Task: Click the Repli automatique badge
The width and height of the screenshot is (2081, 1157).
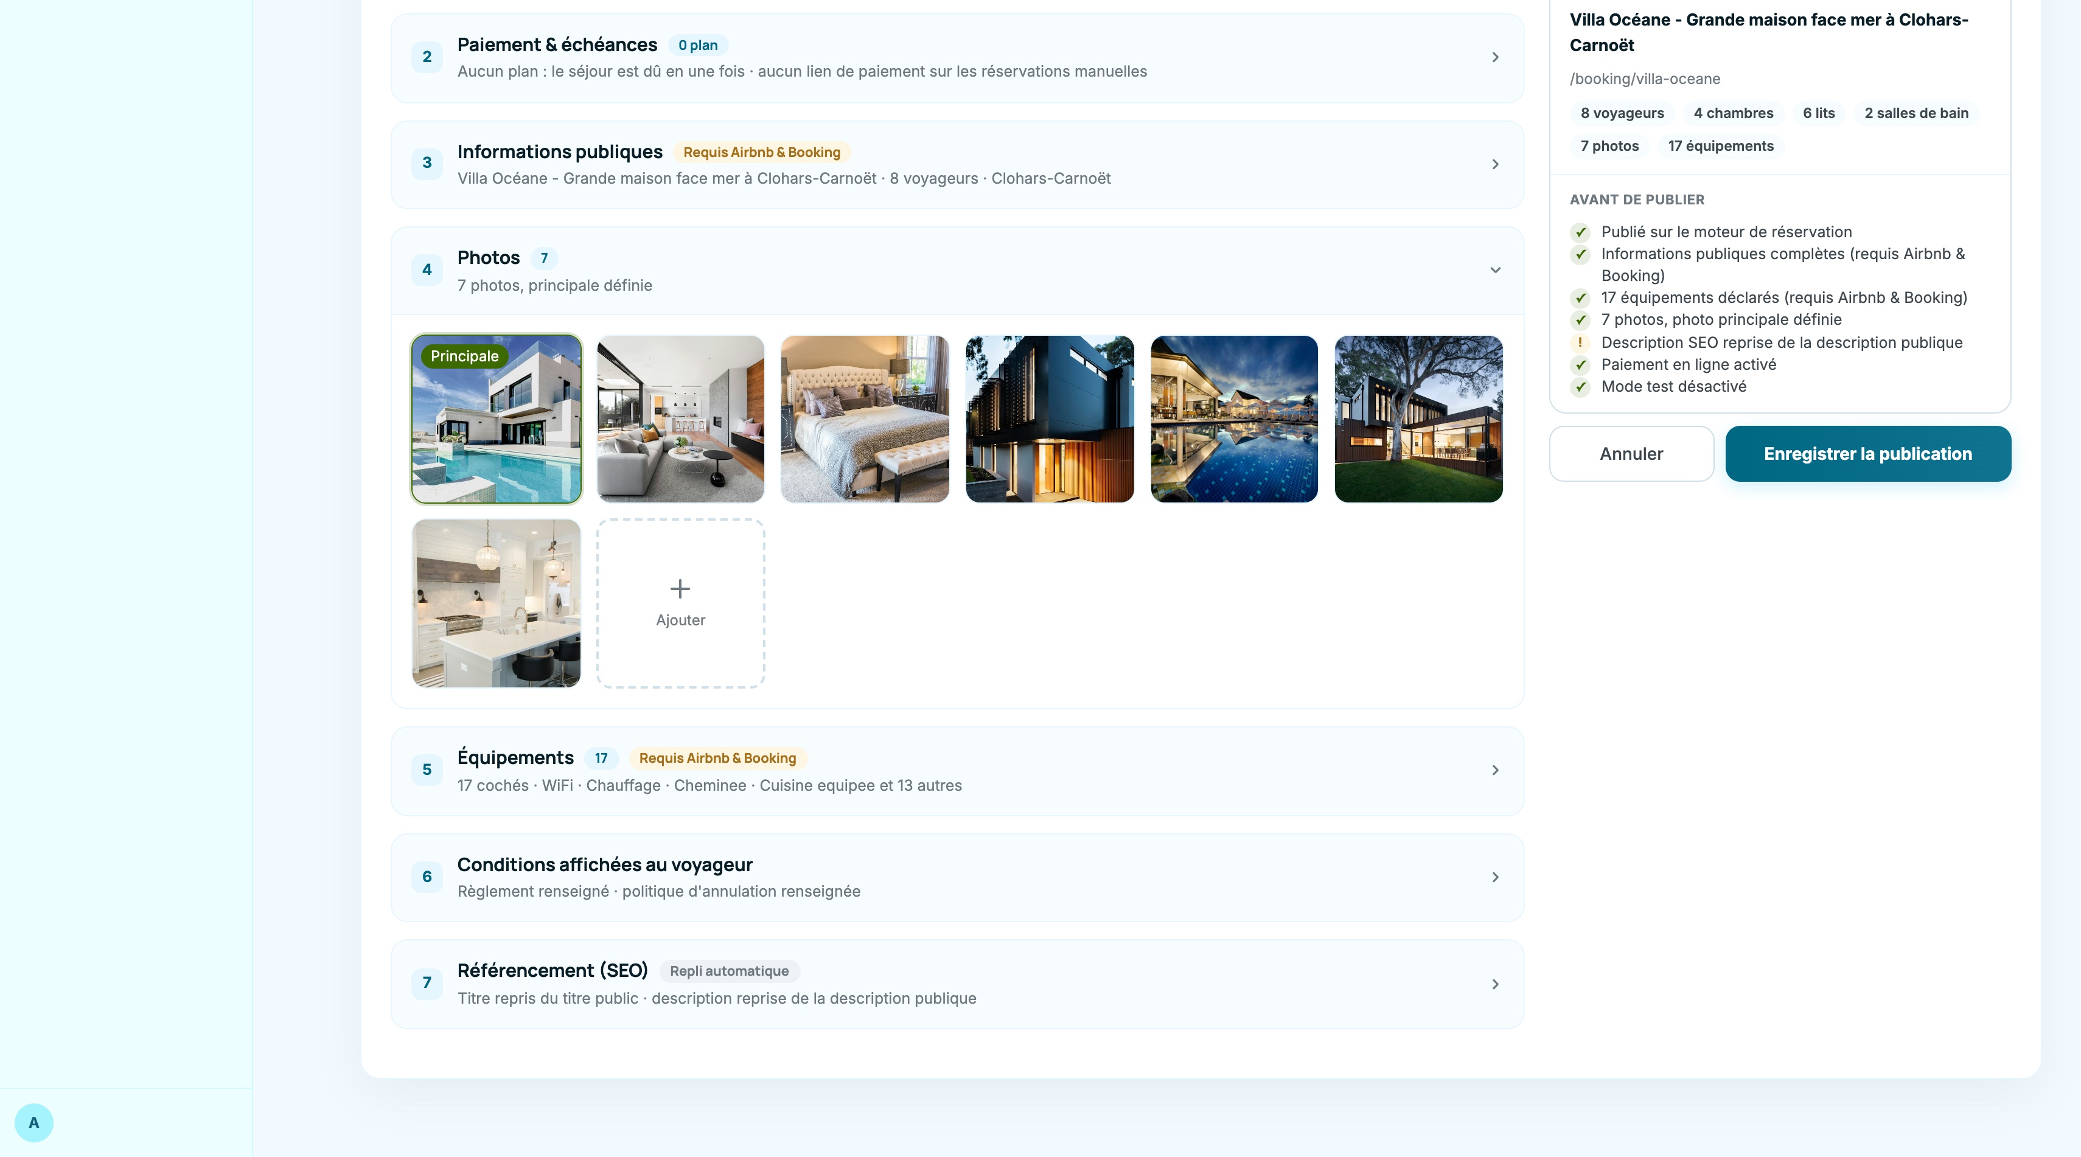Action: 729,971
